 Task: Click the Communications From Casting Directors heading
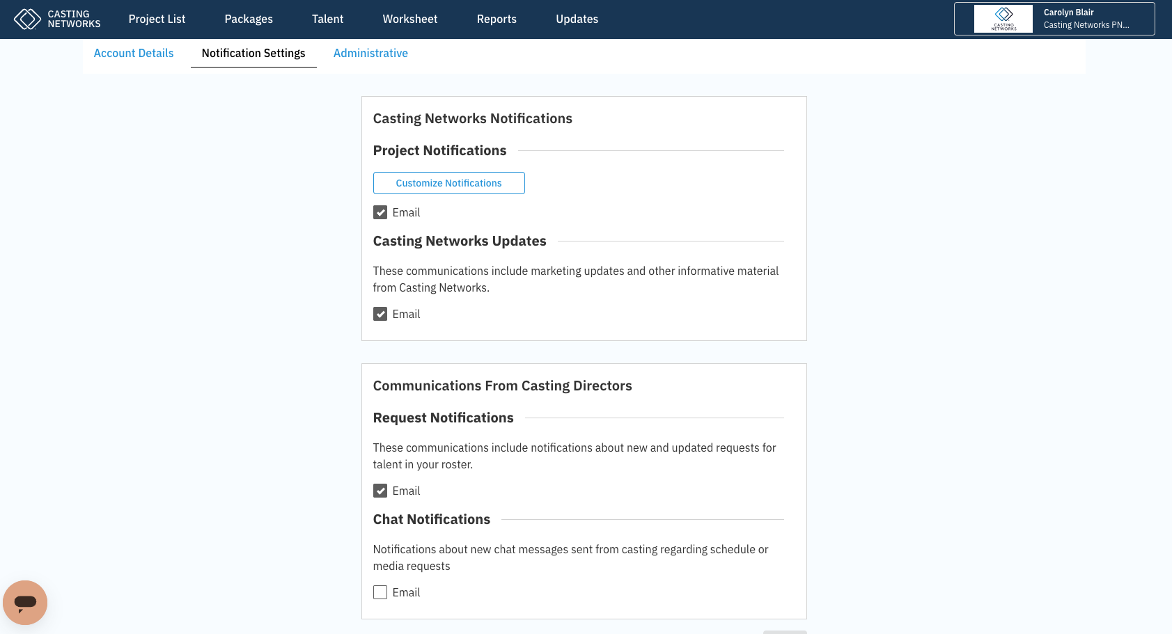click(503, 386)
